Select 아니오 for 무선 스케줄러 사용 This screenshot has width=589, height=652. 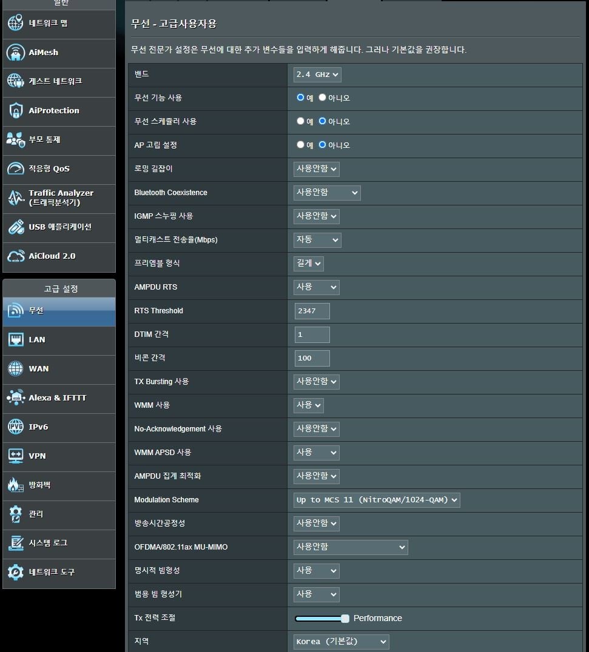click(322, 121)
